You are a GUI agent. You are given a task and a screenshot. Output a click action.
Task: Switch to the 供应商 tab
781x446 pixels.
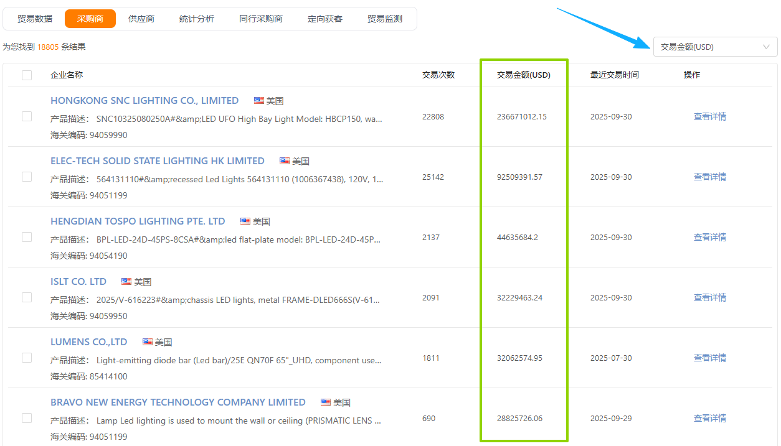(x=141, y=19)
